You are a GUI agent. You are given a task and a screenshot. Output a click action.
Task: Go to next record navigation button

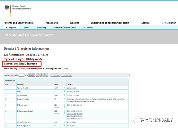pos(44,75)
